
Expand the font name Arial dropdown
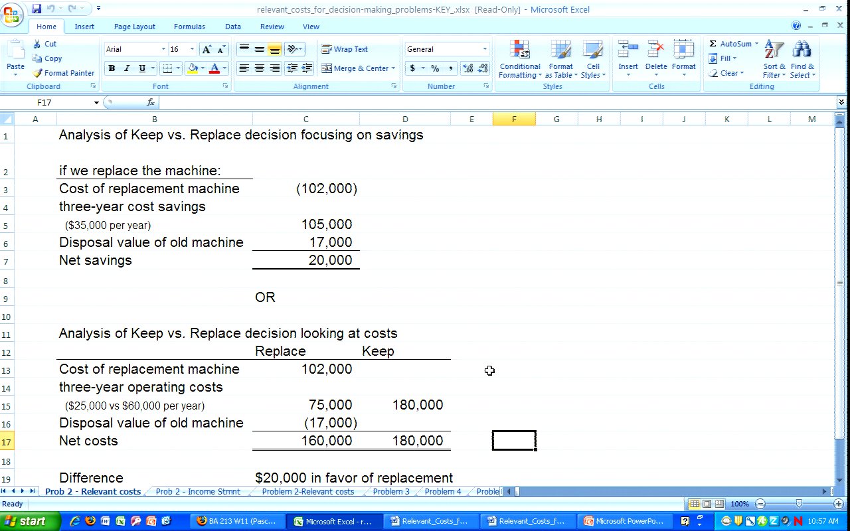[163, 49]
